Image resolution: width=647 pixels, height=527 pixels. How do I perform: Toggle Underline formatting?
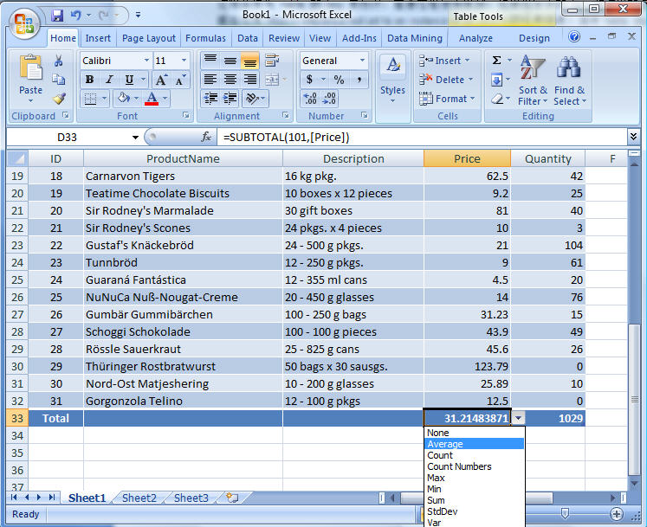(x=129, y=80)
